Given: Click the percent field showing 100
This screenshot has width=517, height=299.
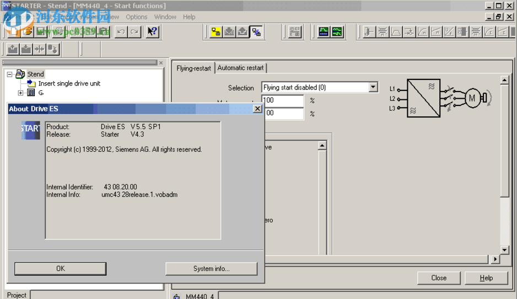Looking at the screenshot, I should pos(283,100).
